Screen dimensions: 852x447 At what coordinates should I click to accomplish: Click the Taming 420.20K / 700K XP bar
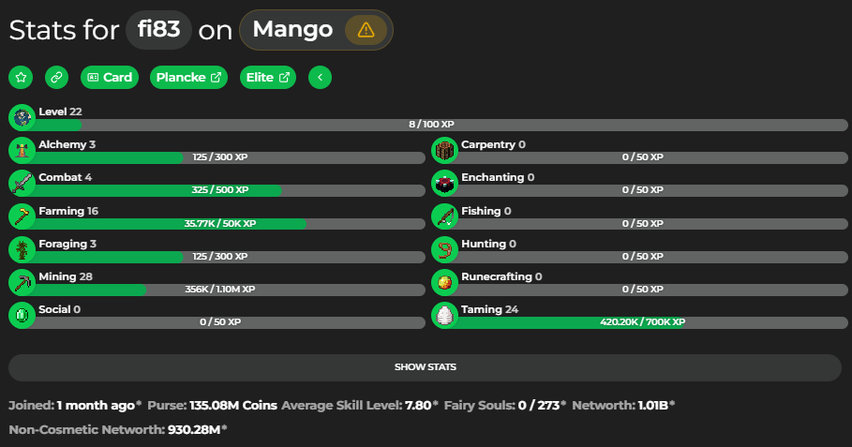tap(643, 322)
